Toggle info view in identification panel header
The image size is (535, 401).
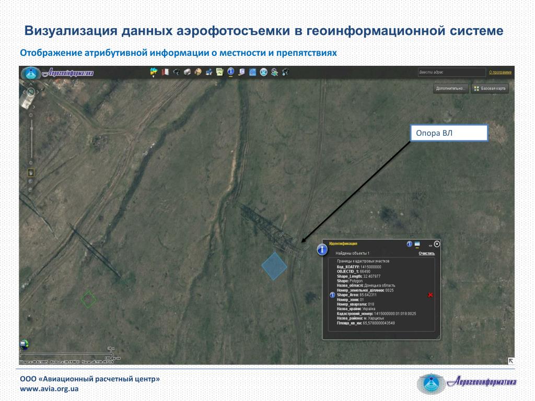pos(410,244)
